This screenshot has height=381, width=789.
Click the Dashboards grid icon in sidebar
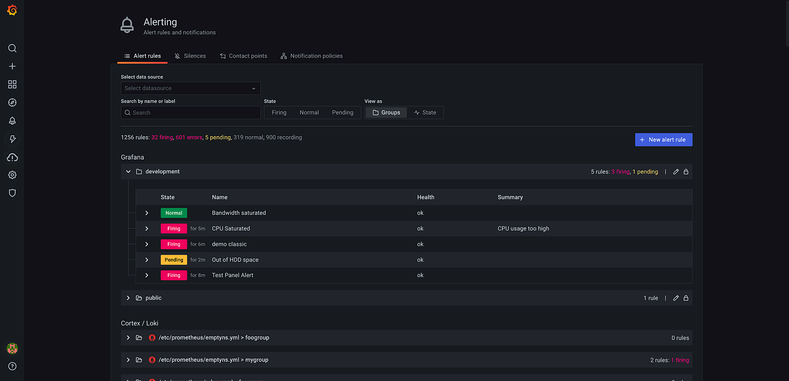(x=12, y=84)
